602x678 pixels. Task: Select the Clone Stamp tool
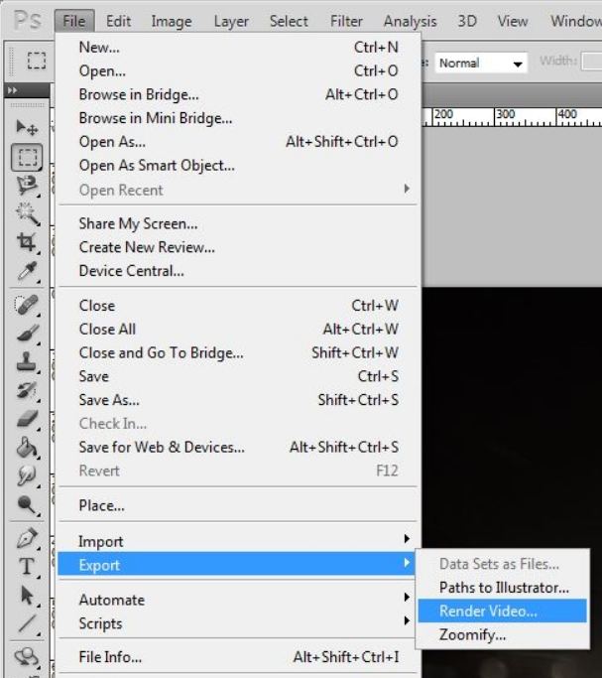(x=27, y=361)
